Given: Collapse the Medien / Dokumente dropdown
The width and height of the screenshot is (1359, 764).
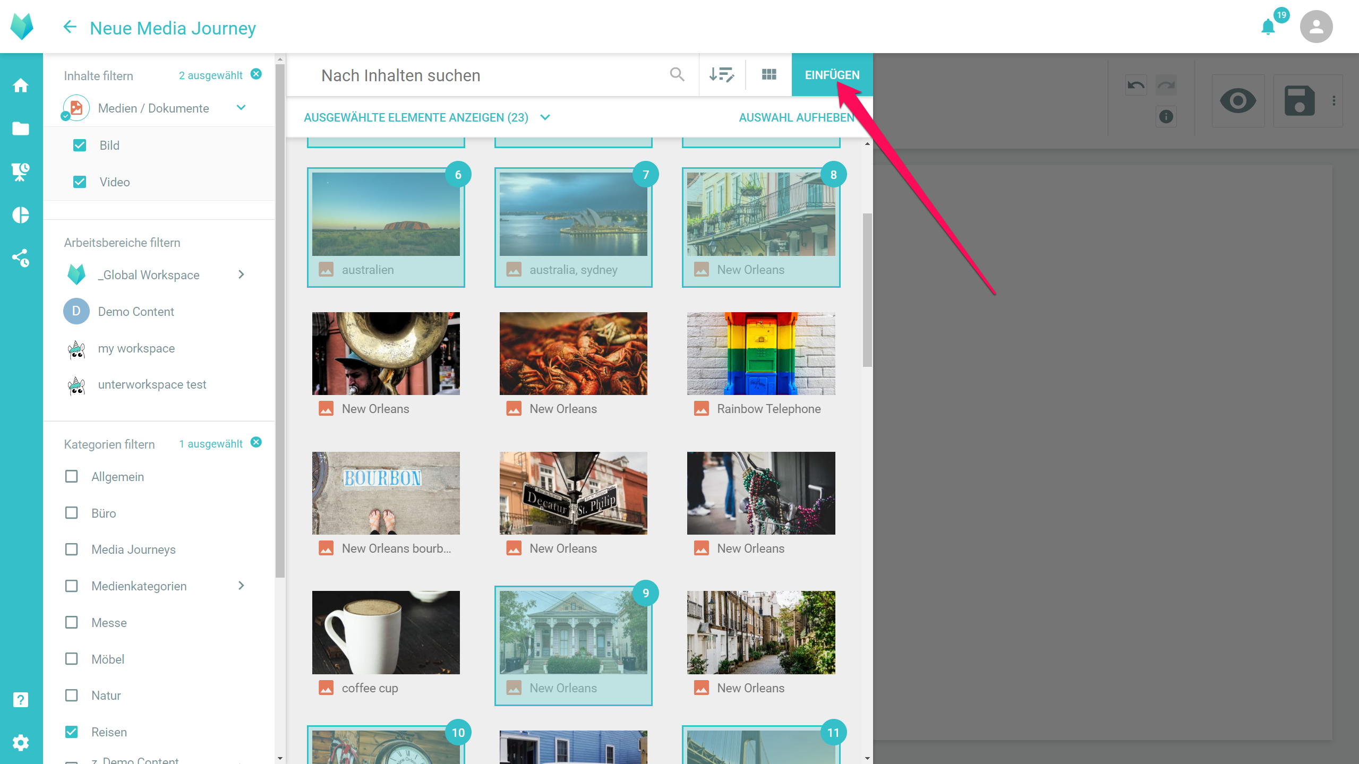Looking at the screenshot, I should tap(241, 107).
